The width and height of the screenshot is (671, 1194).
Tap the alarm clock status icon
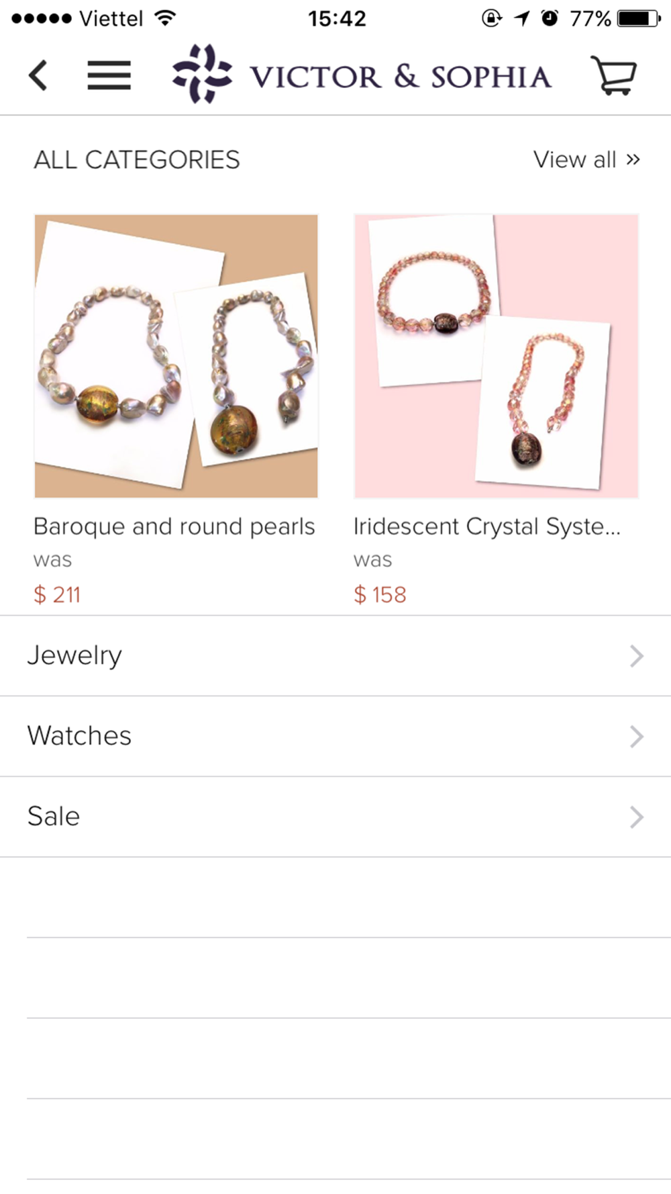pos(550,18)
